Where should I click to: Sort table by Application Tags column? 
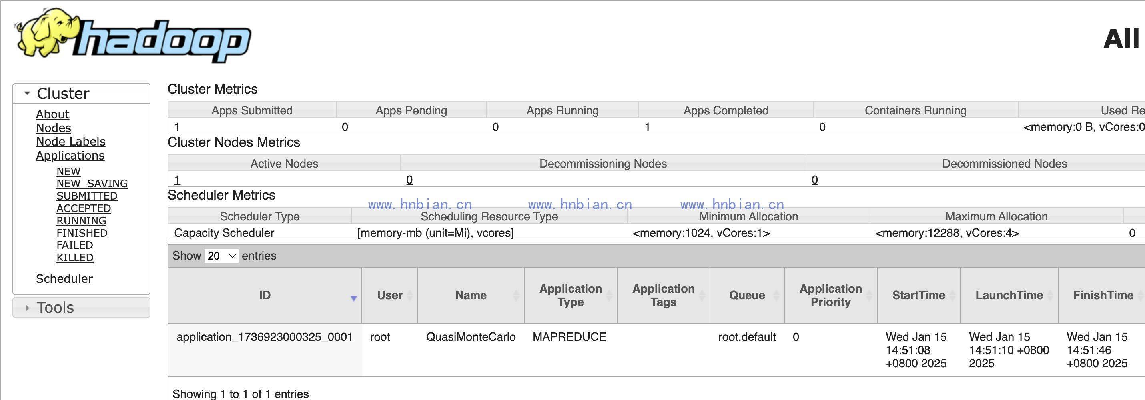664,295
